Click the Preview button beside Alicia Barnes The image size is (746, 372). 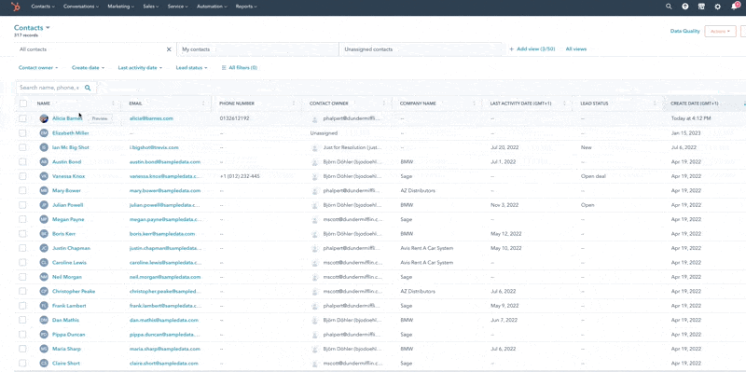[100, 118]
